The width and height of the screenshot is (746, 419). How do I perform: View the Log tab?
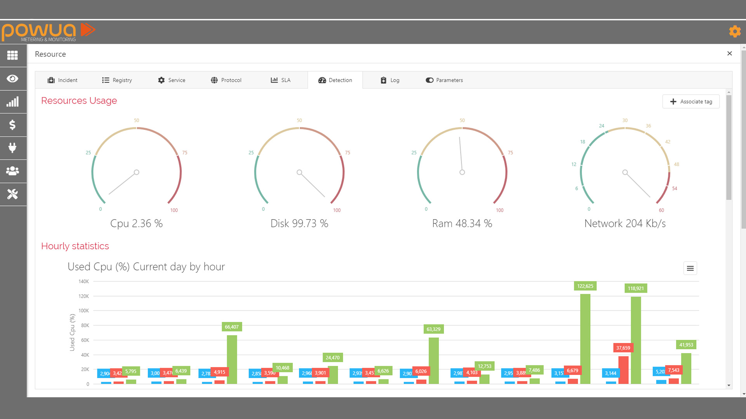(x=390, y=80)
